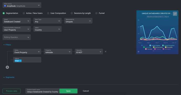The image size is (181, 95).
Task: Choose Active / New Users radio button
Action: click(24, 13)
